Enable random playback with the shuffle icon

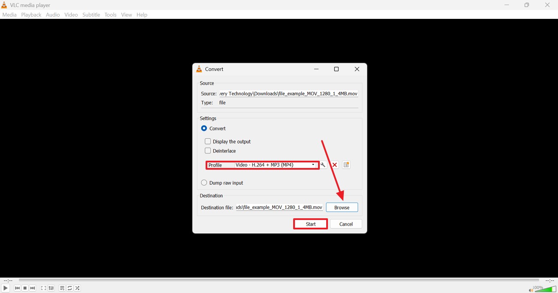77,288
